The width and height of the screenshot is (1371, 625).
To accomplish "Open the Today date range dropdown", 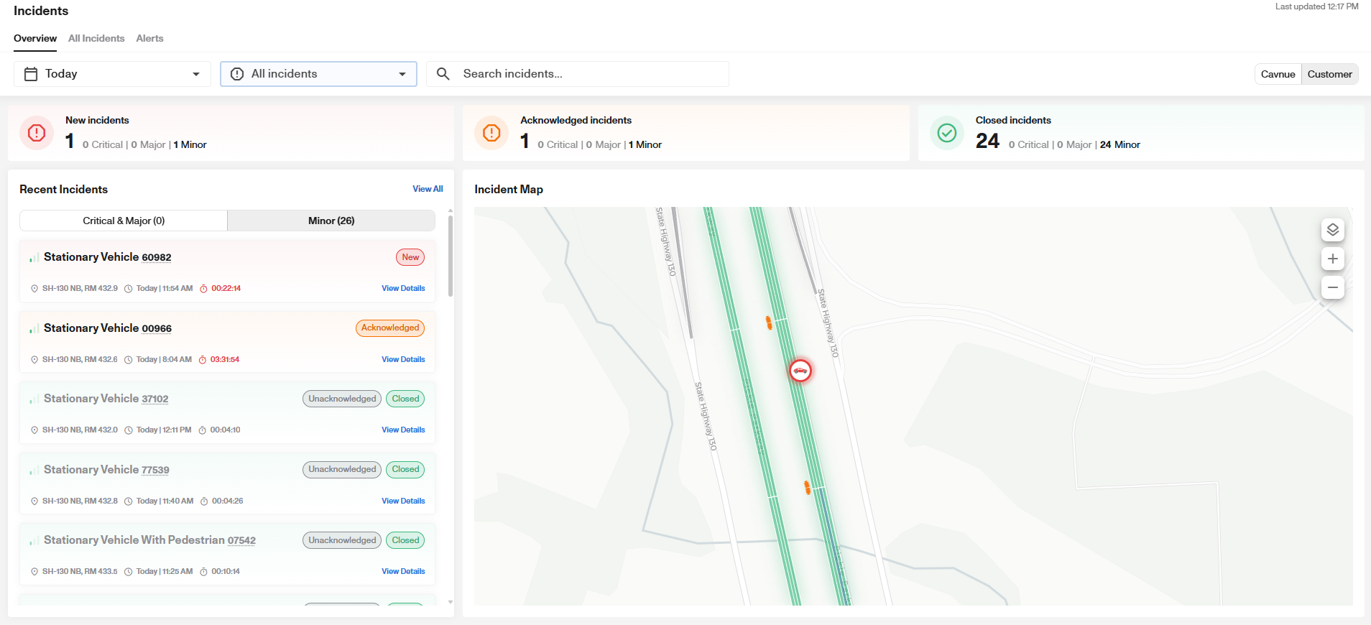I will click(112, 74).
